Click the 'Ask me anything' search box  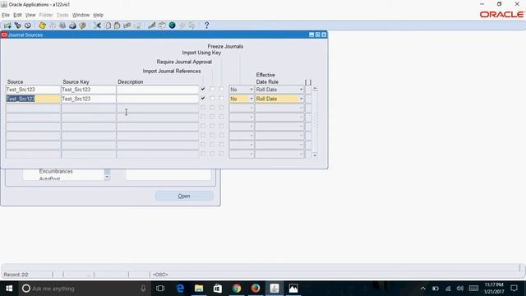coord(84,289)
